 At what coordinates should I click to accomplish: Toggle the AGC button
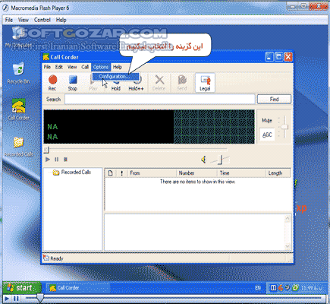(x=267, y=135)
